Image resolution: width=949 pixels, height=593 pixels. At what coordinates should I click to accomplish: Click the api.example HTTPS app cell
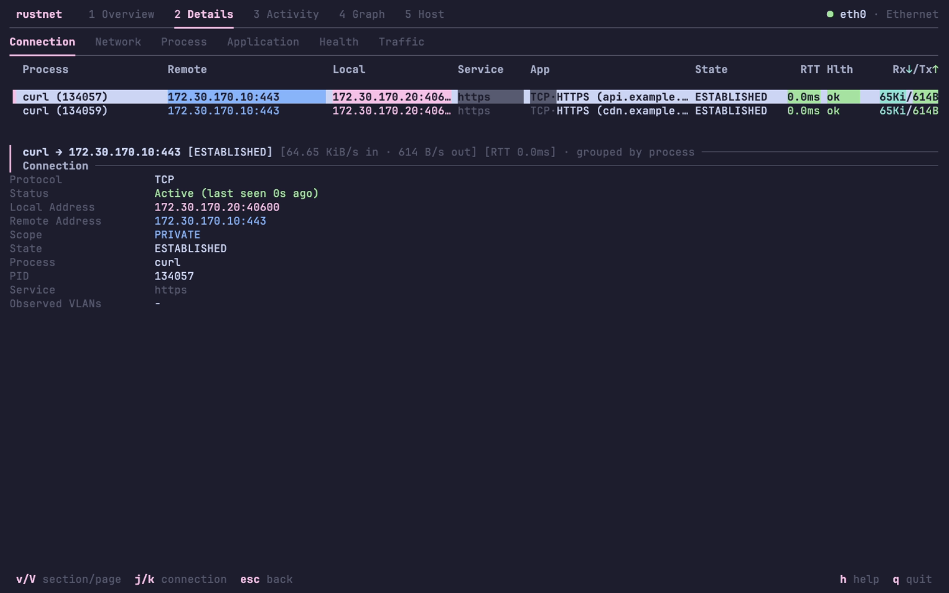(x=609, y=97)
